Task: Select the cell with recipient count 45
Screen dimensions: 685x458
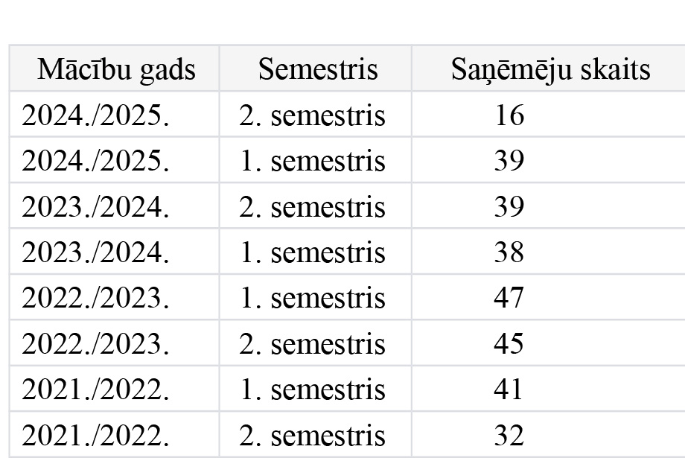Action: click(x=509, y=344)
